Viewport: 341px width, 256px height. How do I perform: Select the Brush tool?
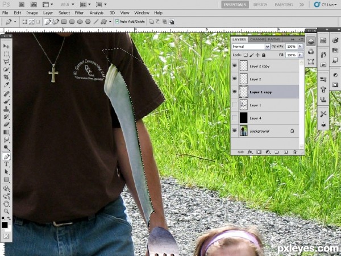(6, 101)
